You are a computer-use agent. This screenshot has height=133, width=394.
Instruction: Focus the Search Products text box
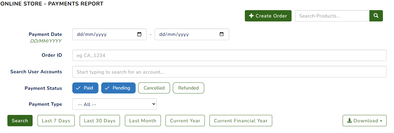(332, 16)
